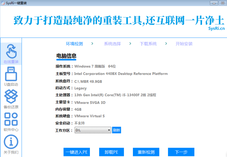Screen dimensions: 227x157
Task: Run 重新检测 to re-detect hardware
Action: (x=146, y=152)
